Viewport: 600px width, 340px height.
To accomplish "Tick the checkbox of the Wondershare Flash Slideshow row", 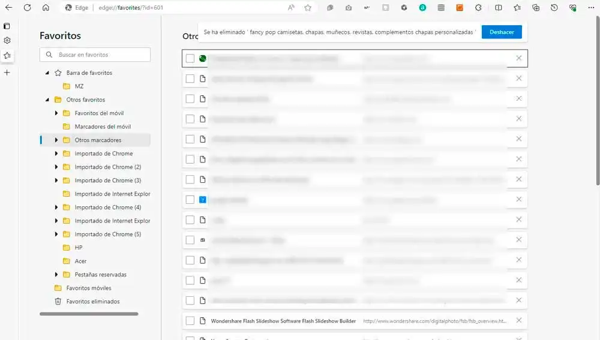I will 190,320.
